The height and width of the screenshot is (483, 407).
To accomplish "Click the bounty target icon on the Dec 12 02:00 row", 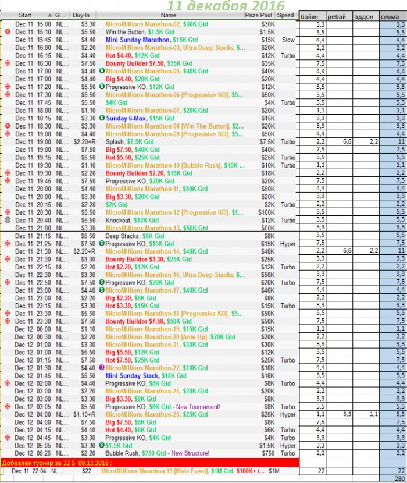I will click(8, 383).
